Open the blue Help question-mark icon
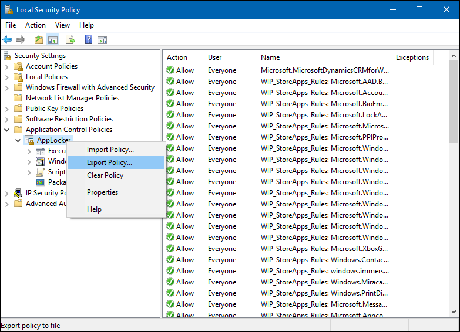The height and width of the screenshot is (332, 460). point(88,40)
